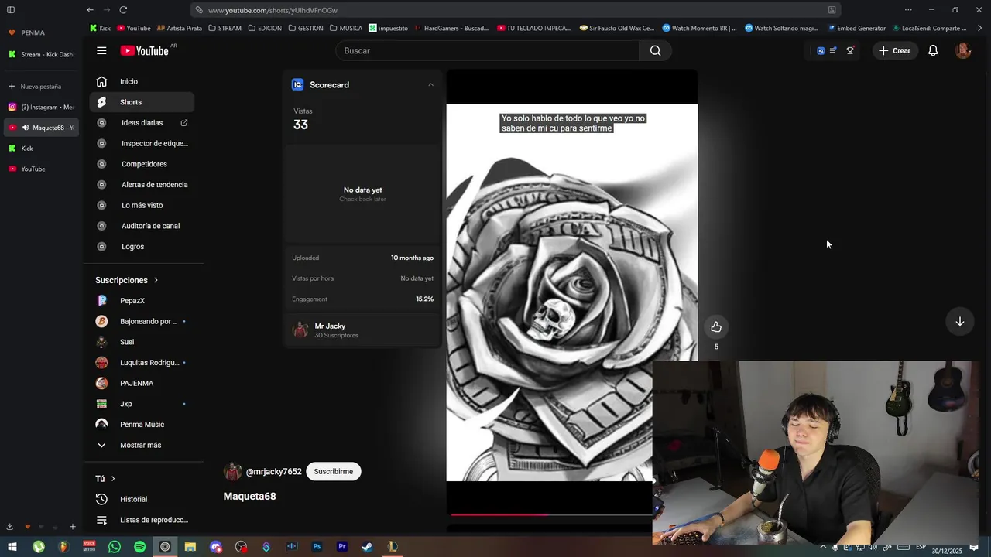Screen dimensions: 991x557
Task: Click the Suscribirme button
Action: pyautogui.click(x=334, y=471)
